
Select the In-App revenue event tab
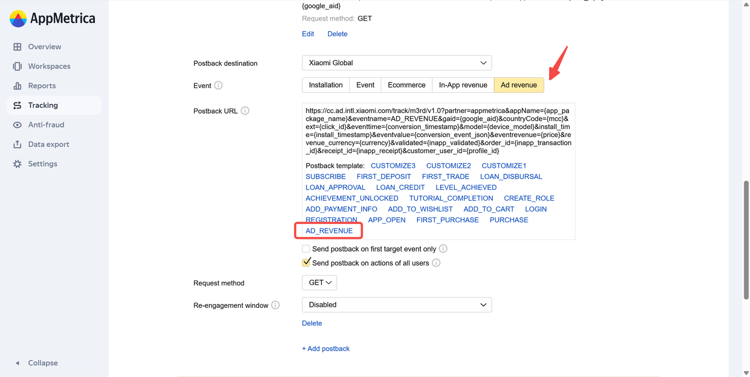(x=463, y=85)
